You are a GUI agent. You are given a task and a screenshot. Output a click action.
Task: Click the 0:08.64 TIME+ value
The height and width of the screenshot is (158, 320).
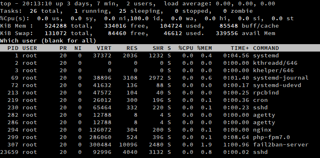point(236,137)
